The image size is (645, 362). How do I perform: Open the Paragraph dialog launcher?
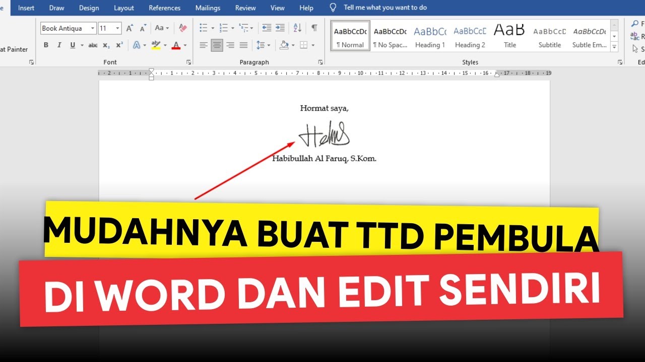pyautogui.click(x=320, y=62)
